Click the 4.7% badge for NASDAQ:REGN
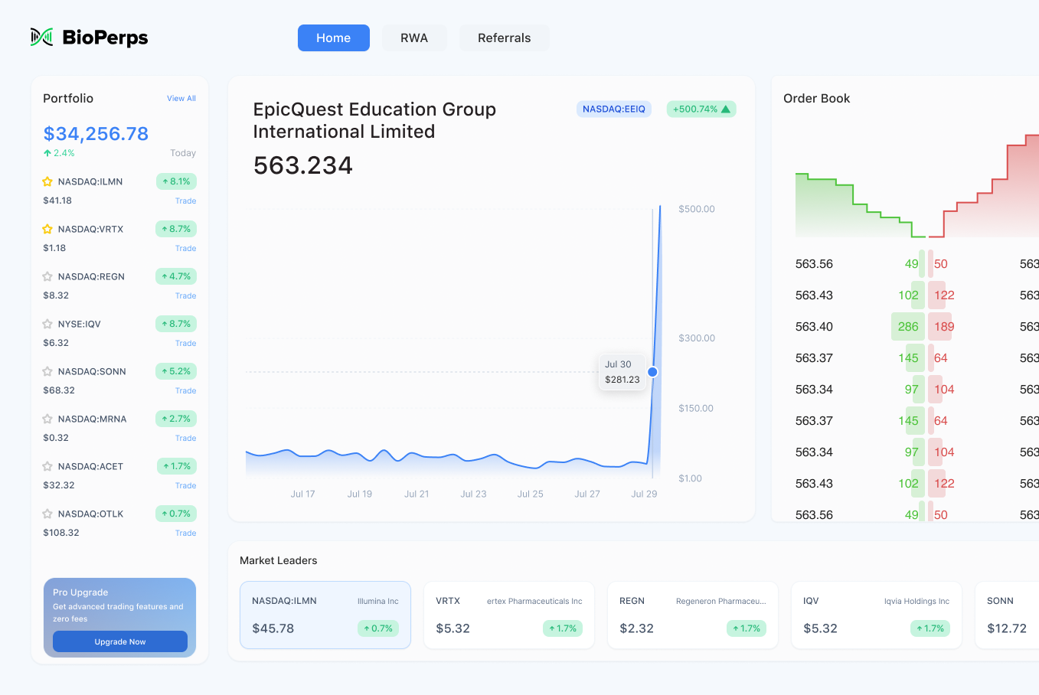Viewport: 1039px width, 695px height. (x=176, y=276)
